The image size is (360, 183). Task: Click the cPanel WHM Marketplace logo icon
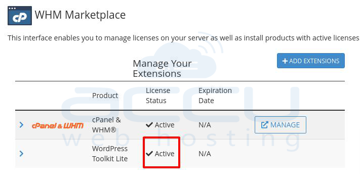[20, 16]
